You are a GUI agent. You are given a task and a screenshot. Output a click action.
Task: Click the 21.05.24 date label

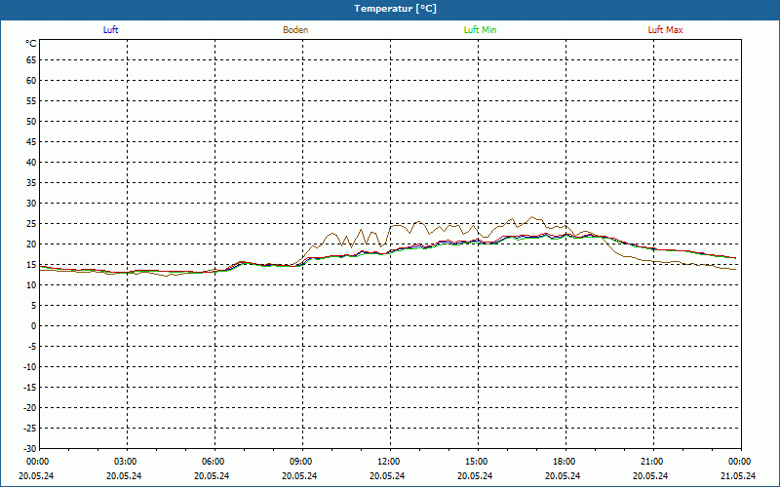738,475
